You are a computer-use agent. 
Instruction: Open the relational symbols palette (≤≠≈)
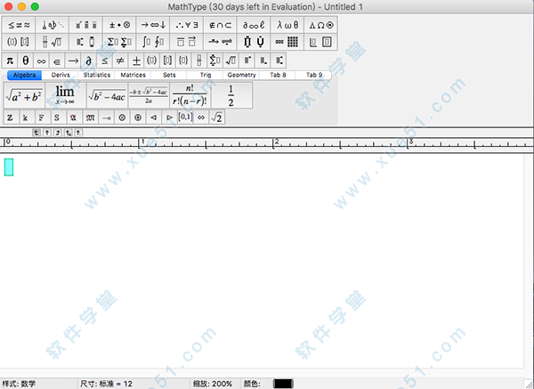coord(19,25)
